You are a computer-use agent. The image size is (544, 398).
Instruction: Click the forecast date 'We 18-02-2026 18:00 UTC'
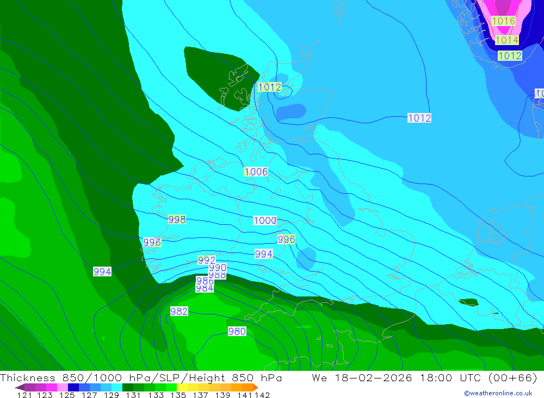(398, 377)
